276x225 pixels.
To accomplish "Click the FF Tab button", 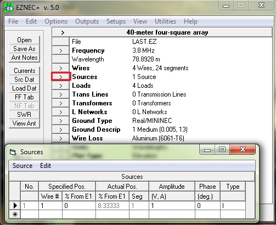I will [24, 97].
